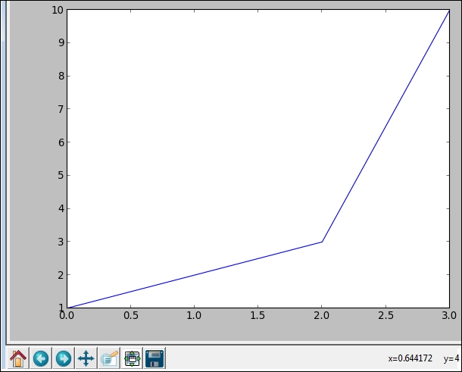
Task: Click the x-axis tick label 0.5
Action: (131, 316)
